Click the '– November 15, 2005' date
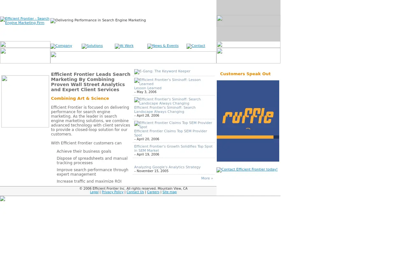408x255 pixels. pos(151,171)
